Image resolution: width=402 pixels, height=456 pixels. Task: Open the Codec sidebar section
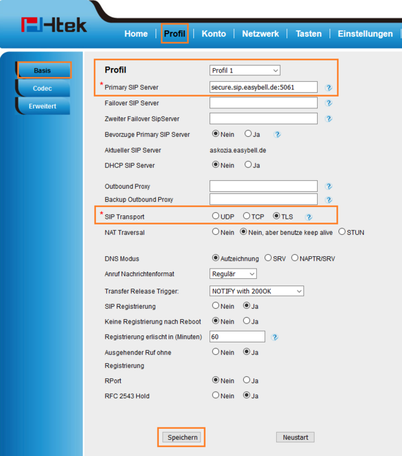43,88
